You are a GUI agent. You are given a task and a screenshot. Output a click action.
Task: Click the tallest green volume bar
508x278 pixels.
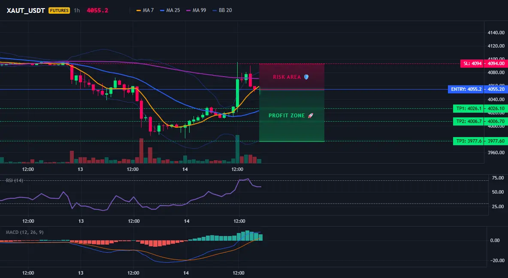pos(237,149)
